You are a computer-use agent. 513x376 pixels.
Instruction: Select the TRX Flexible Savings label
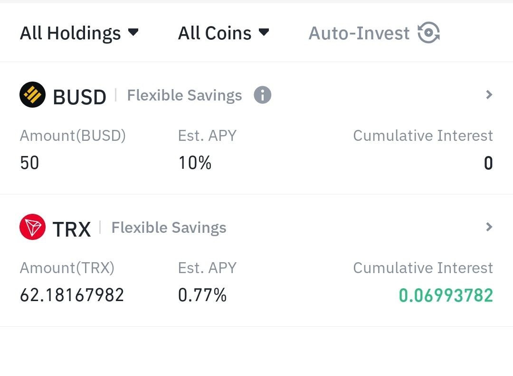pyautogui.click(x=169, y=228)
